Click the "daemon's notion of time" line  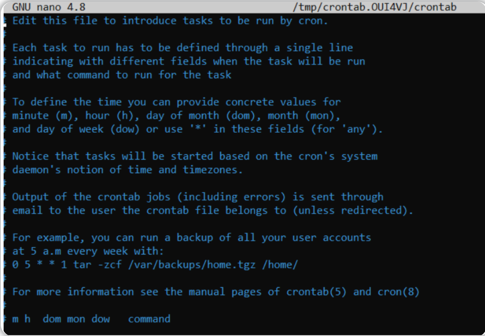(128, 169)
